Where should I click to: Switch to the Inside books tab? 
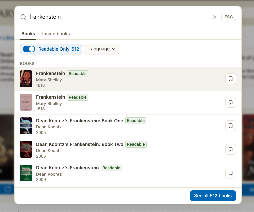(x=56, y=34)
